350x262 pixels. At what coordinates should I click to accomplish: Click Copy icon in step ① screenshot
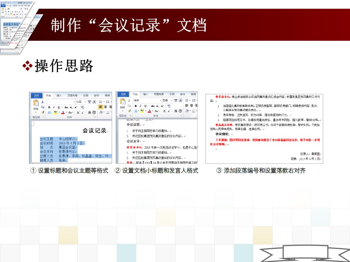point(42,107)
